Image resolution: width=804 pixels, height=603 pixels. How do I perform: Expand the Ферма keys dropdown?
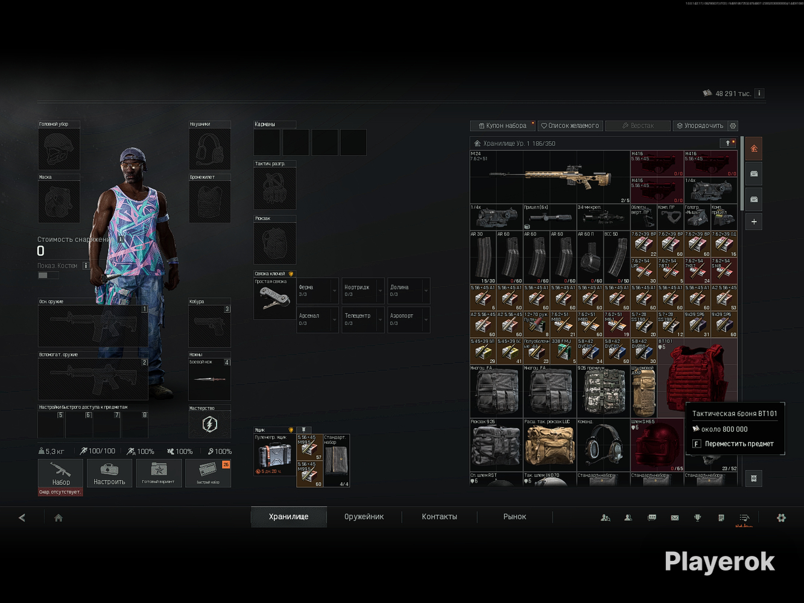click(x=335, y=291)
